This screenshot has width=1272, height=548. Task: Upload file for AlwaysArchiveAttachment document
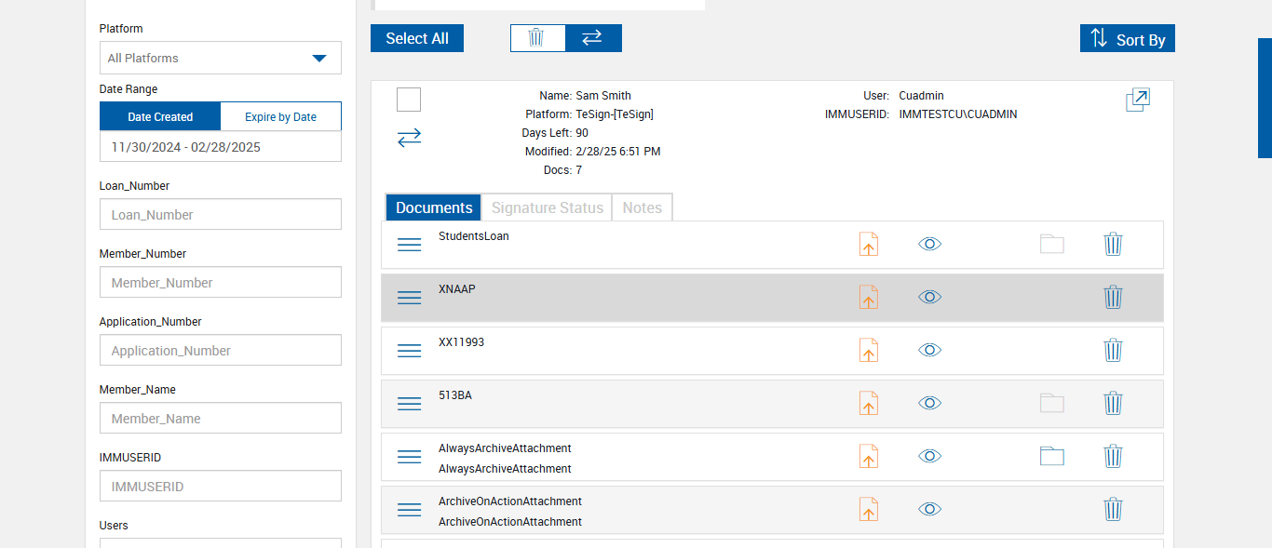coord(868,457)
